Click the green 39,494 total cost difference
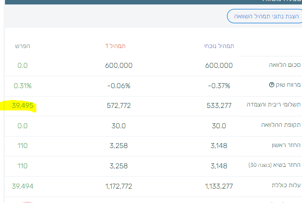Screen dimensions: 302x203 [22, 185]
